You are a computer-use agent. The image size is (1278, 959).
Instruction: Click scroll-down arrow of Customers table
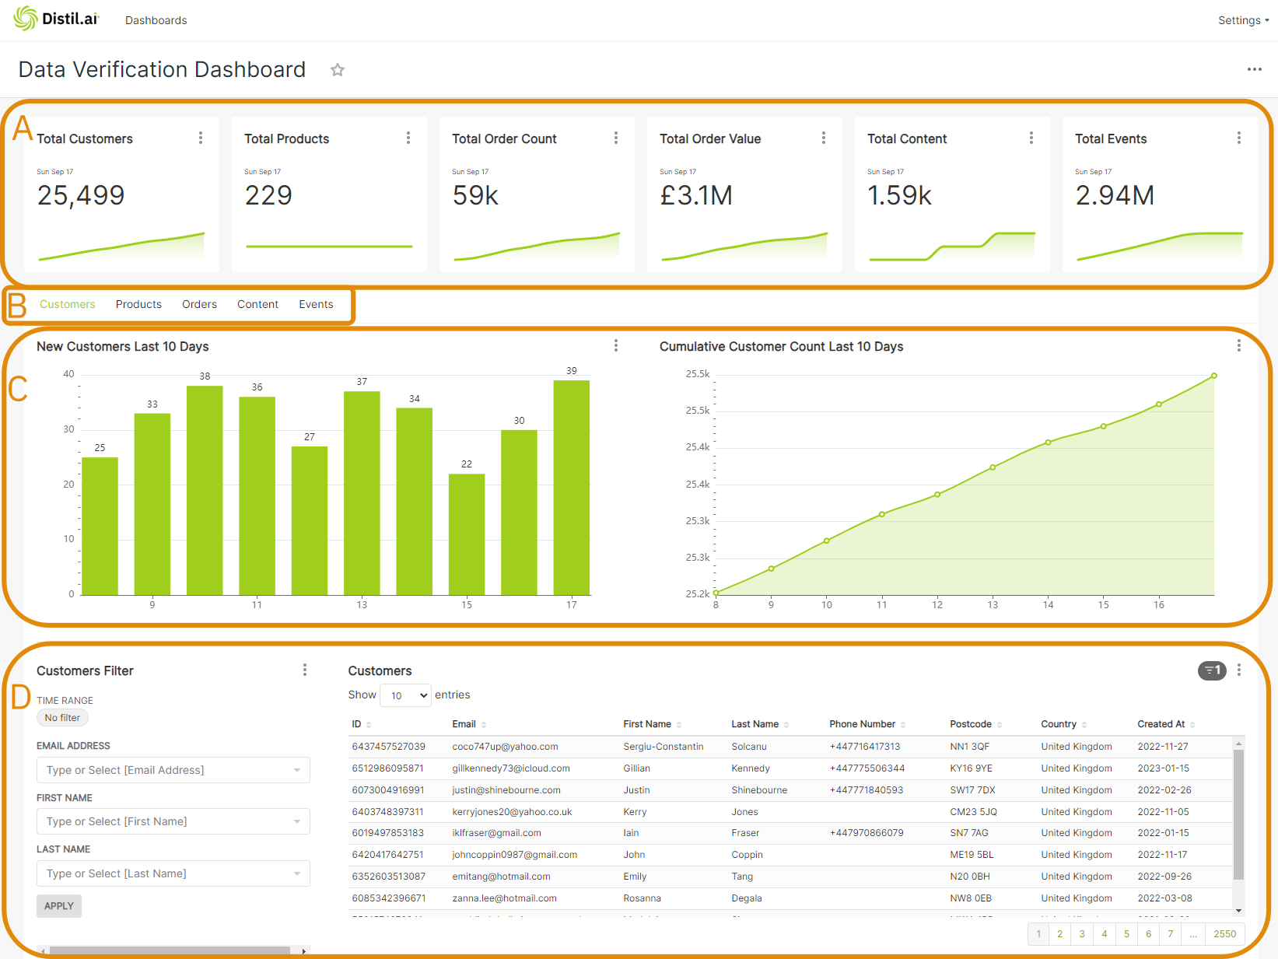(1238, 911)
